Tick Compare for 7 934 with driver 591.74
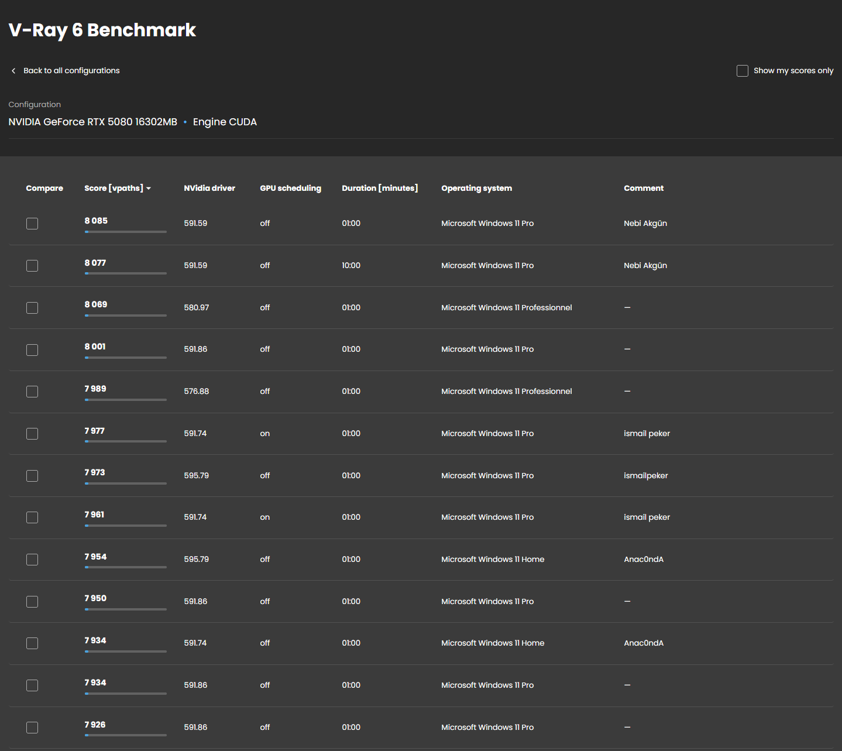 pos(32,643)
